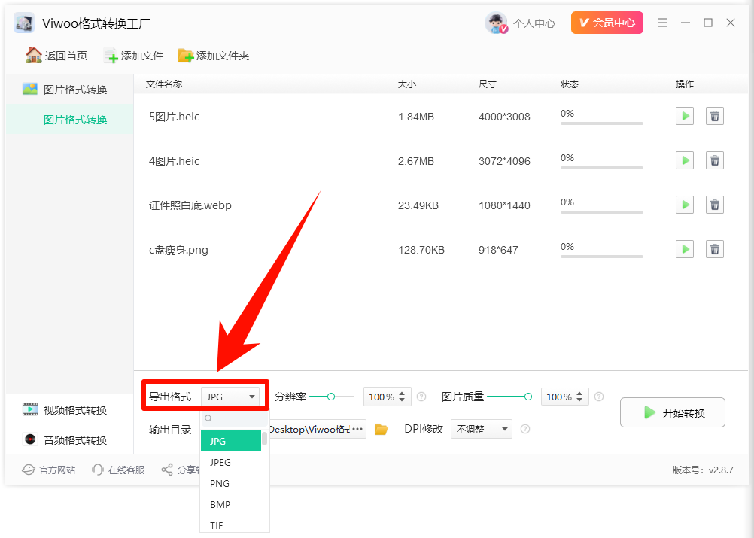Click the help icon next to 分辨率 percent
Viewport: 754px width, 538px height.
421,397
